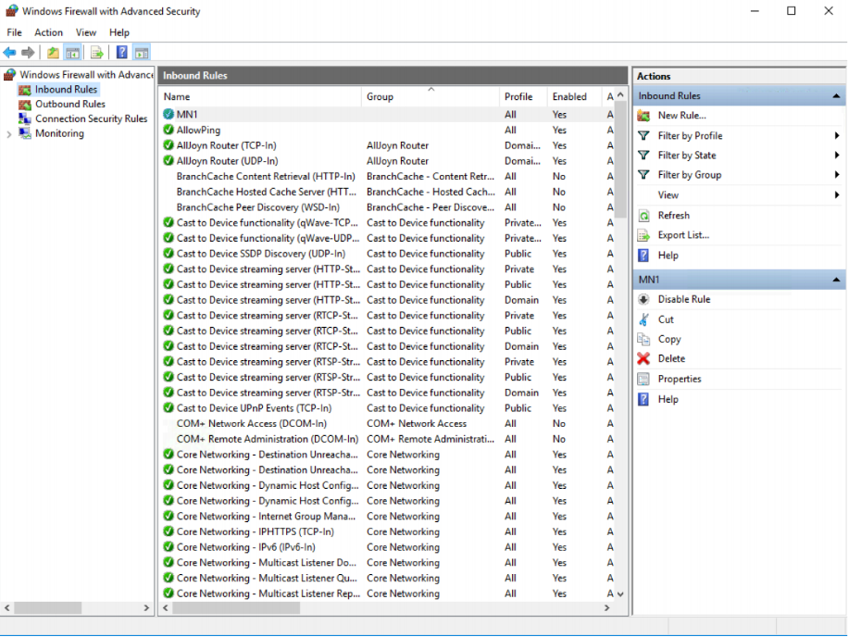Open the Action menu

49,32
